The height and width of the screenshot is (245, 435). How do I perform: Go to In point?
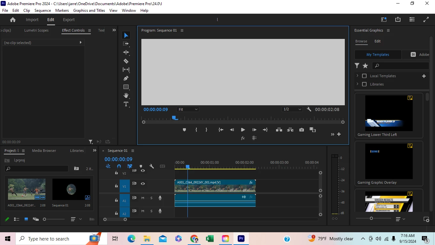pos(221,130)
